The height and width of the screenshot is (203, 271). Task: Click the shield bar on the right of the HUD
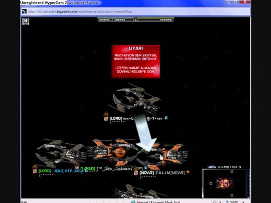coord(156,20)
